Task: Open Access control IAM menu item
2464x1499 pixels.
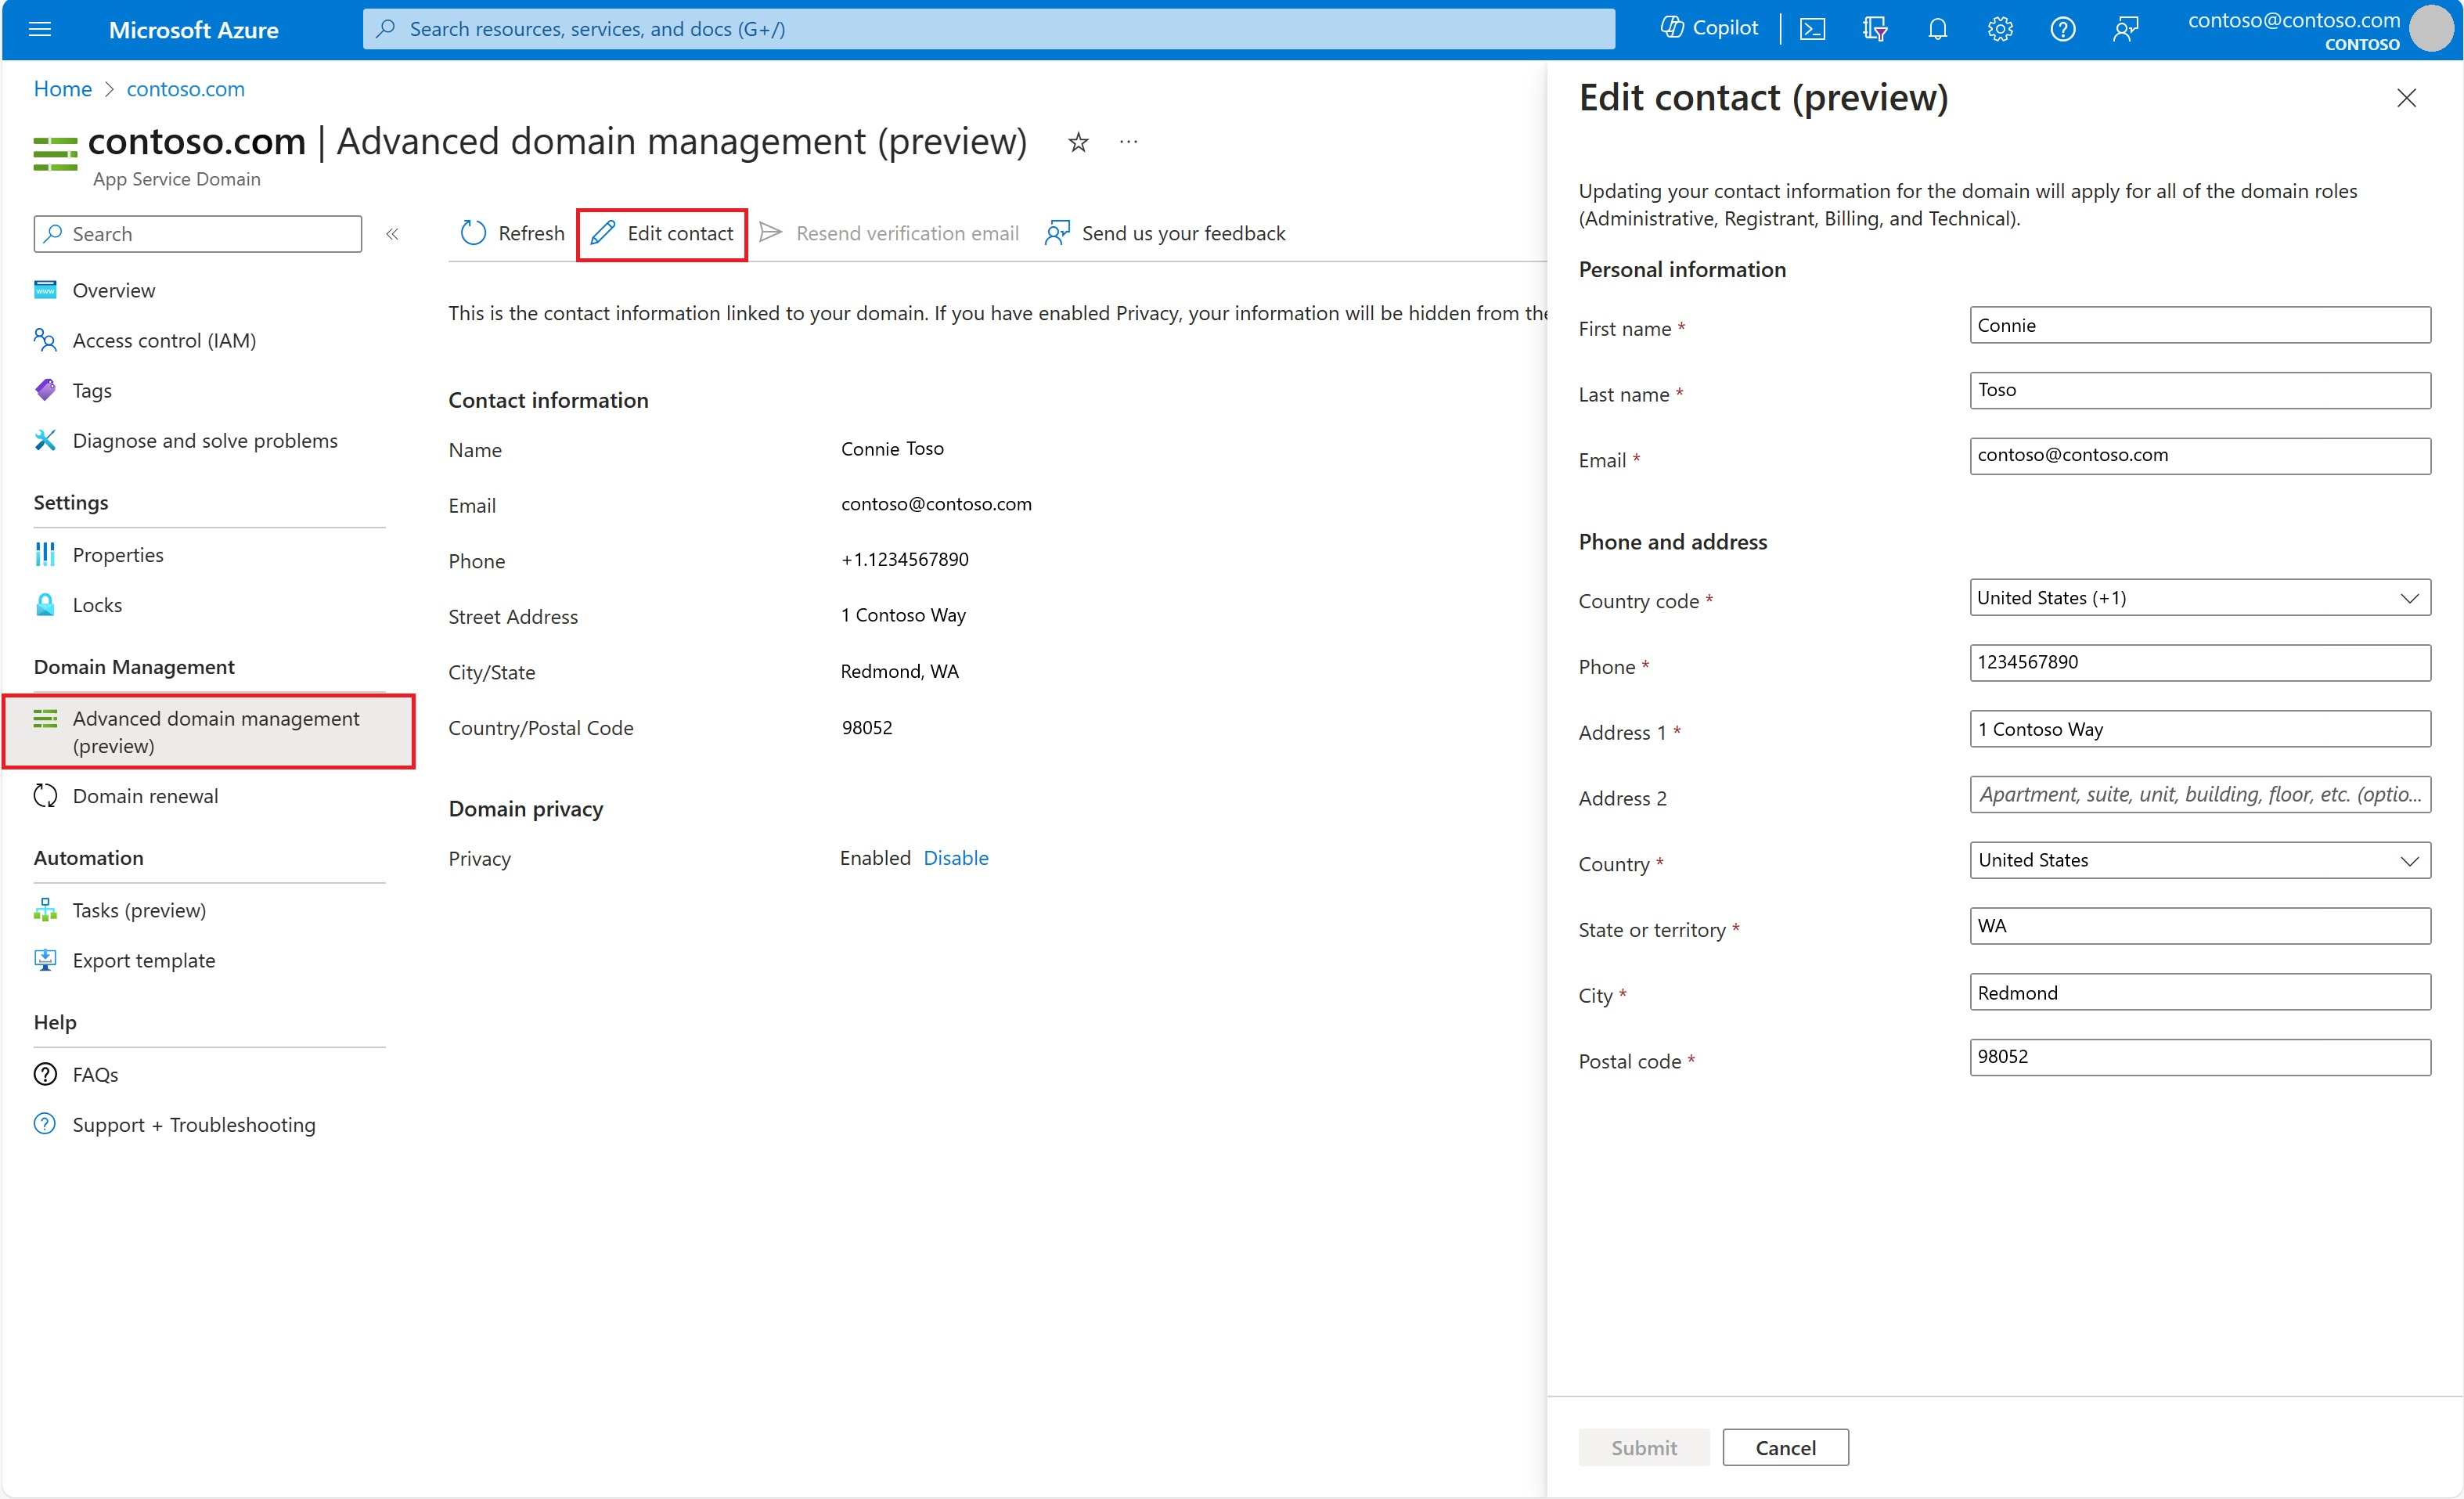Action: pos(164,340)
